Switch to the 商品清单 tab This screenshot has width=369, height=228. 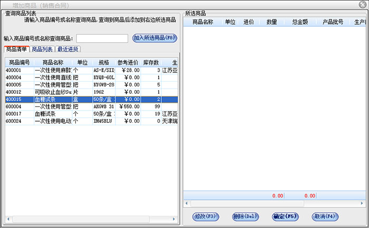coord(16,49)
